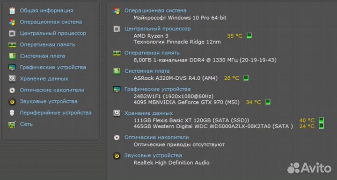Click the NVIDIA GeForce GTX 970 (MSI) line
The image size is (337, 180).
(x=186, y=102)
